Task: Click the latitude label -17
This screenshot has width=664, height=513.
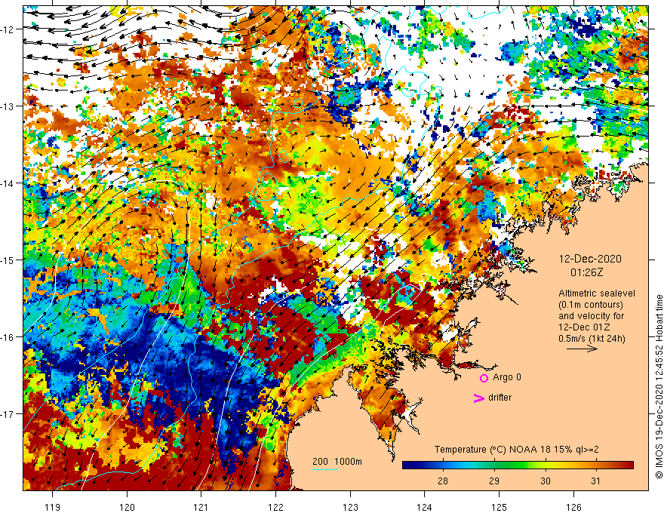Action: click(x=8, y=414)
